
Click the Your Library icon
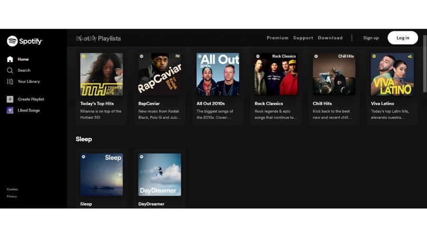tap(10, 82)
